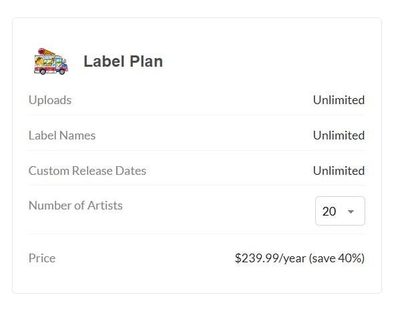Open the Number of Artists dropdown
Viewport: 416px width, 313px height.
(340, 211)
